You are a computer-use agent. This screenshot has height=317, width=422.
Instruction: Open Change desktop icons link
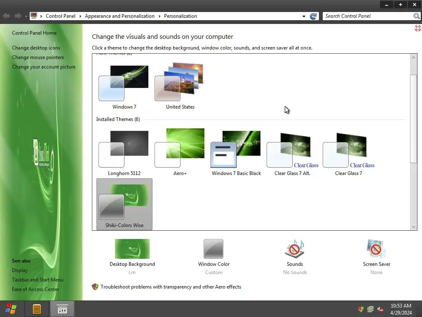coord(36,48)
